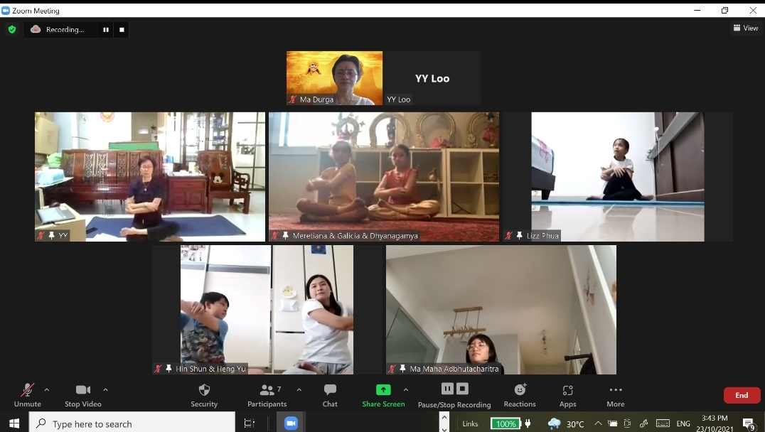This screenshot has height=432, width=765.
Task: Expand audio options arrow beside Unmute
Action: tap(47, 389)
